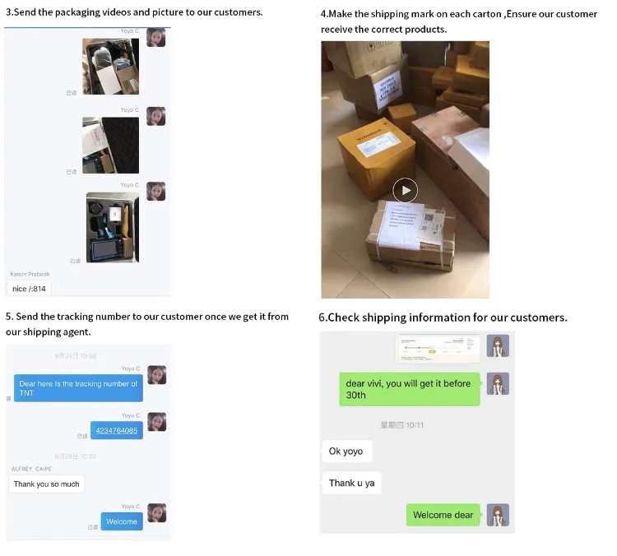This screenshot has height=556, width=617.
Task: Select 'you will get it before 30th' bubble
Action: coord(410,389)
